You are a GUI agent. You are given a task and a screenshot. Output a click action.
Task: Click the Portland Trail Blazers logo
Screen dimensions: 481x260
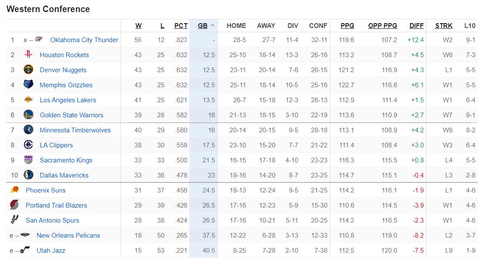[15, 205]
